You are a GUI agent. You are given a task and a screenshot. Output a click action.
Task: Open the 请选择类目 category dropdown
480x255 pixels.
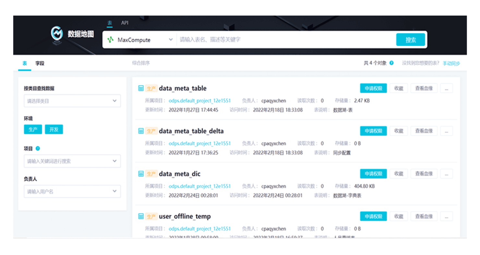72,101
